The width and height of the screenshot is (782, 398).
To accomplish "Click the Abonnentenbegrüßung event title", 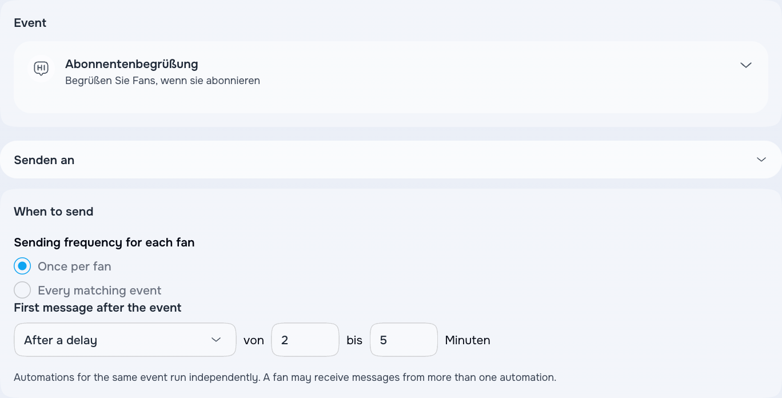I will (x=131, y=64).
